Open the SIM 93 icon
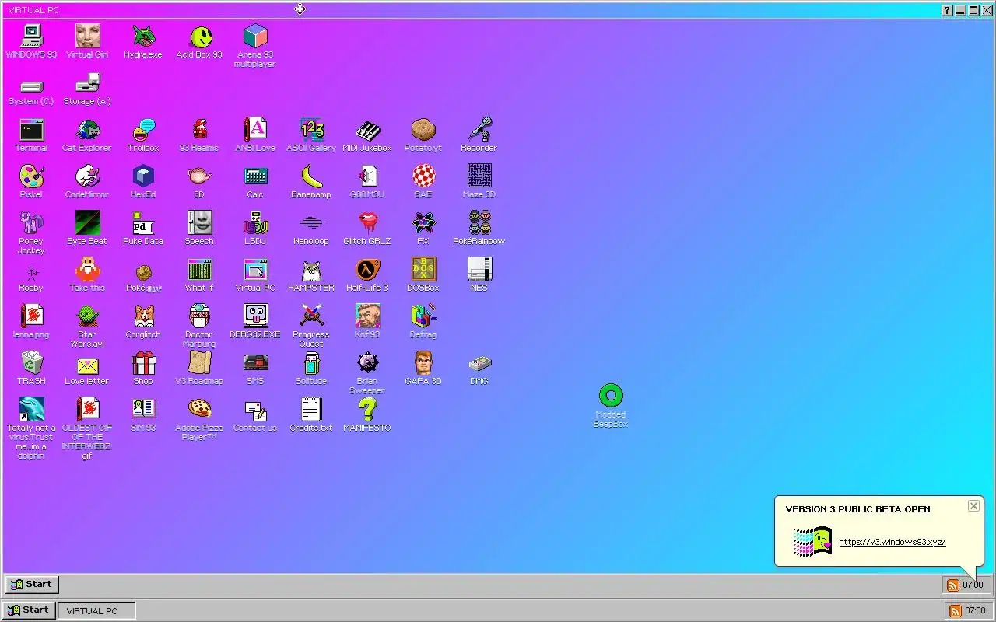Viewport: 996px width, 622px height. (143, 415)
